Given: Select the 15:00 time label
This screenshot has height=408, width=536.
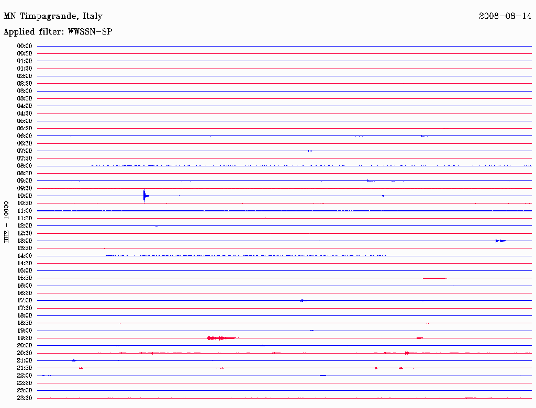Looking at the screenshot, I should [x=25, y=270].
